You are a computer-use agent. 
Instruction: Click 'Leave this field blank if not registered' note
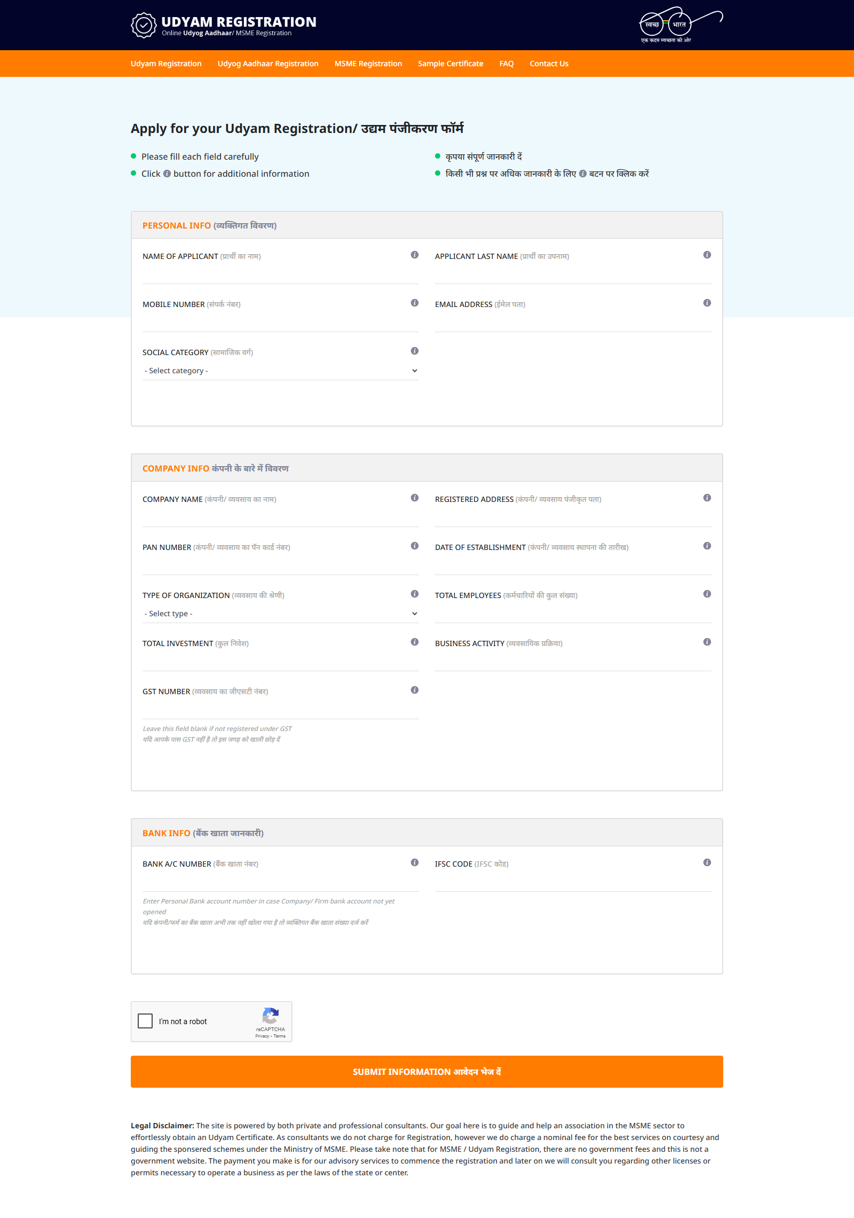217,728
